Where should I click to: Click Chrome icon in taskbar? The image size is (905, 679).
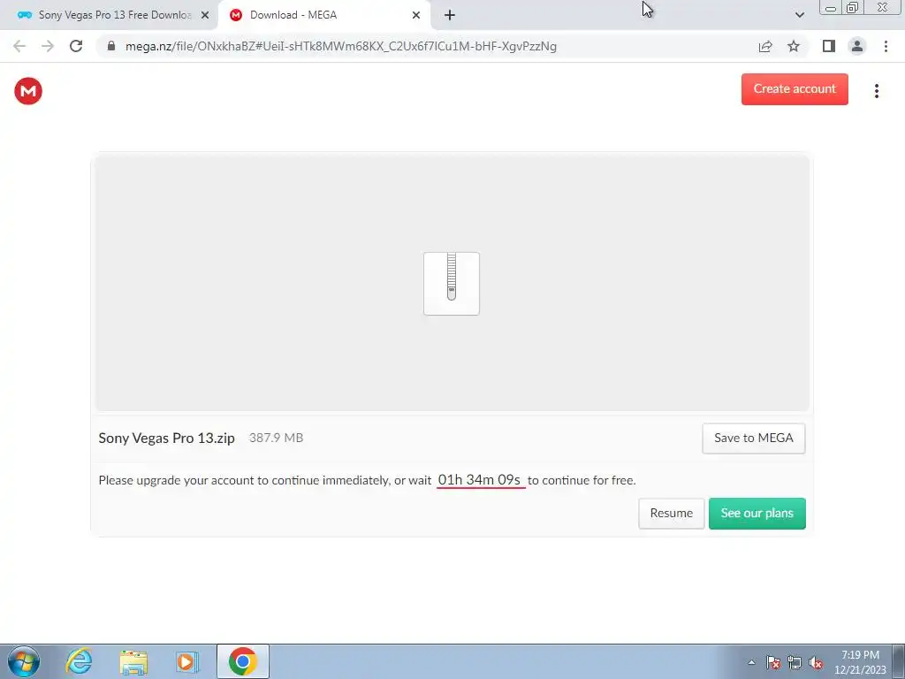tap(243, 661)
